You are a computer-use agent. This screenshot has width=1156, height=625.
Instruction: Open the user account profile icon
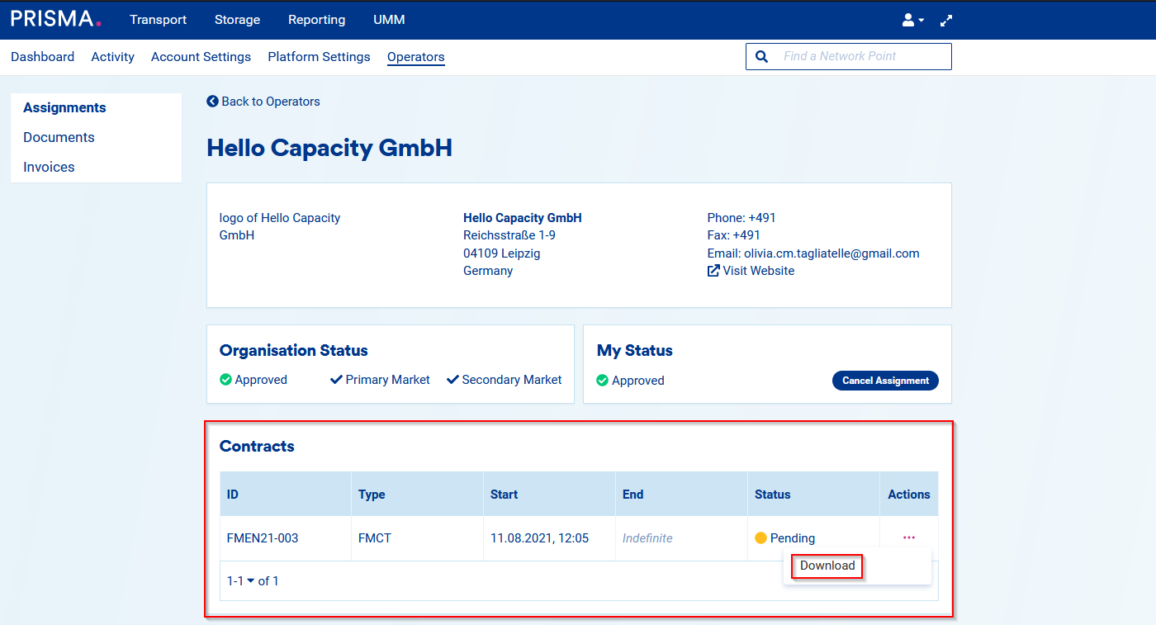[x=909, y=20]
